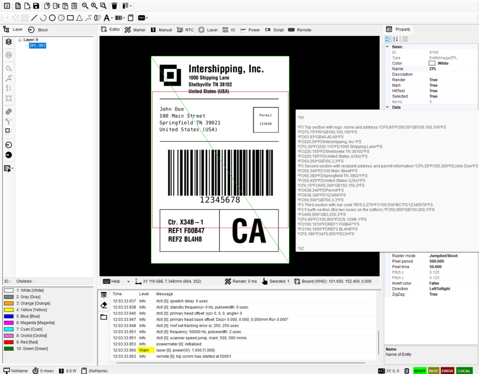Open the barcode tool dropdown arrow
The image size is (479, 374).
coord(124,18)
